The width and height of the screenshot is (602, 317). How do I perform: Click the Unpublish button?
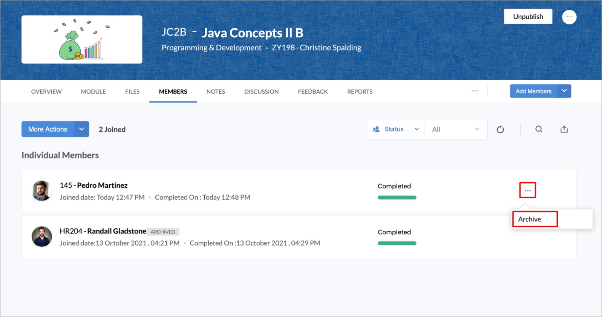click(x=528, y=17)
